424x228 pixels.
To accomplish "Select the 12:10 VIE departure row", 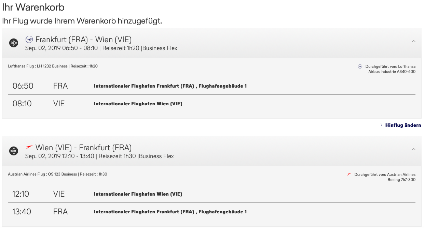I will coord(212,194).
